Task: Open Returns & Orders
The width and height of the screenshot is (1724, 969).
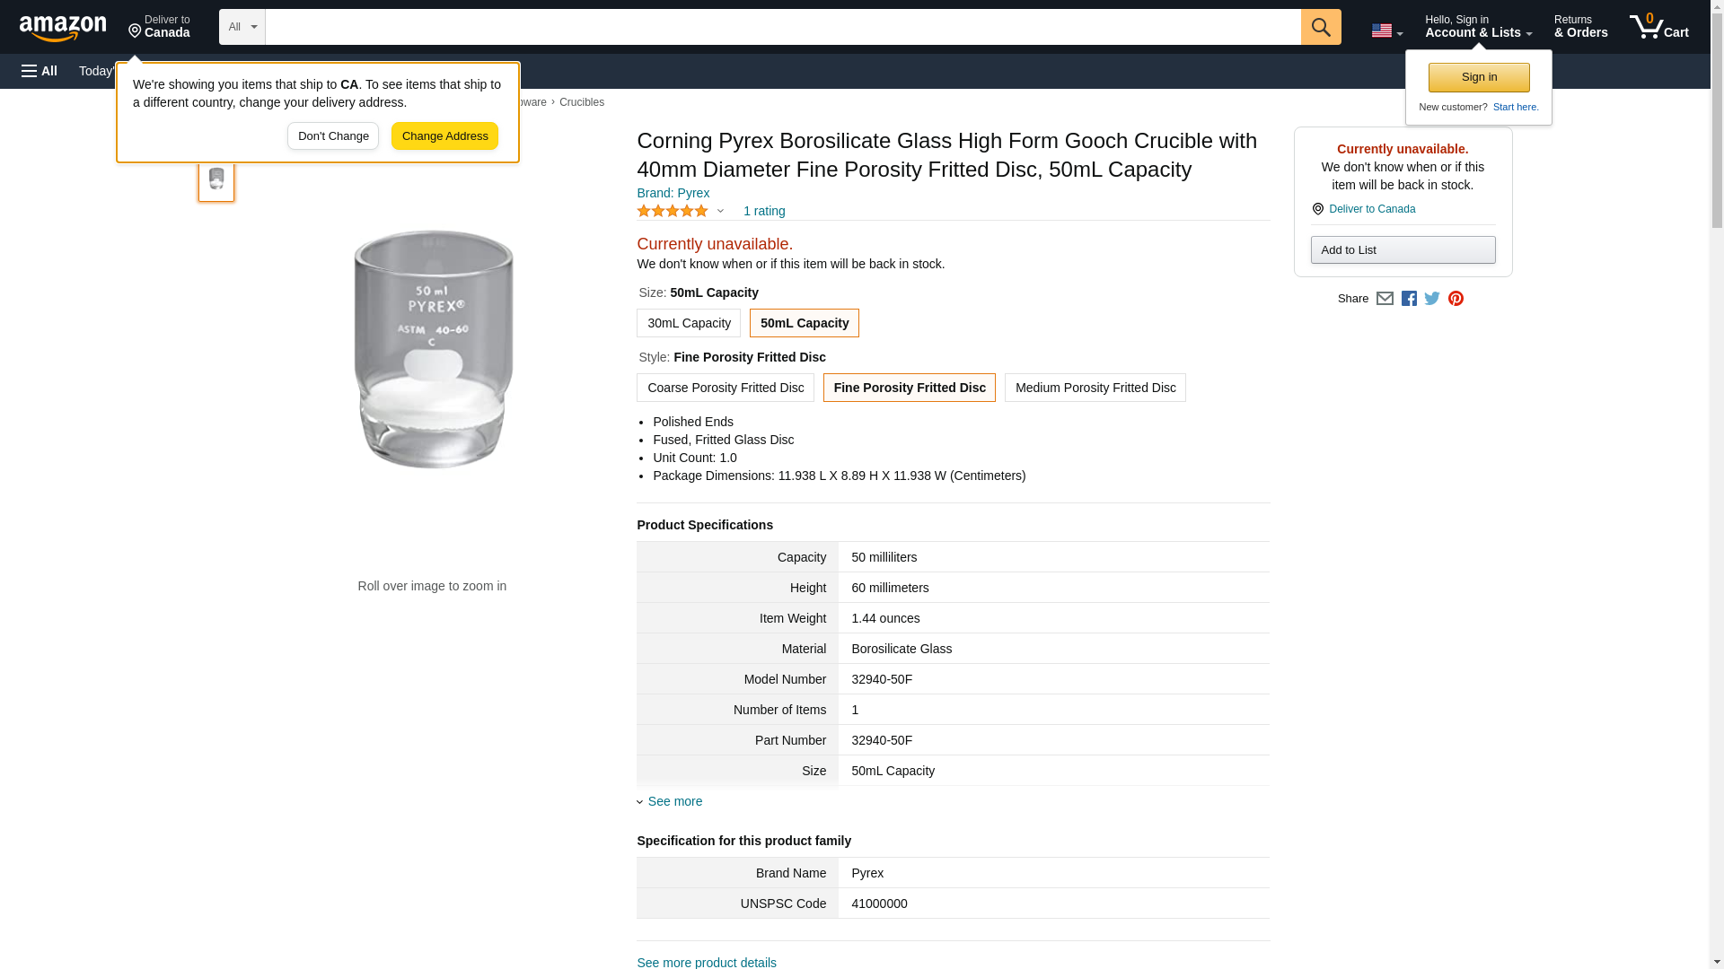Action: (x=1580, y=27)
